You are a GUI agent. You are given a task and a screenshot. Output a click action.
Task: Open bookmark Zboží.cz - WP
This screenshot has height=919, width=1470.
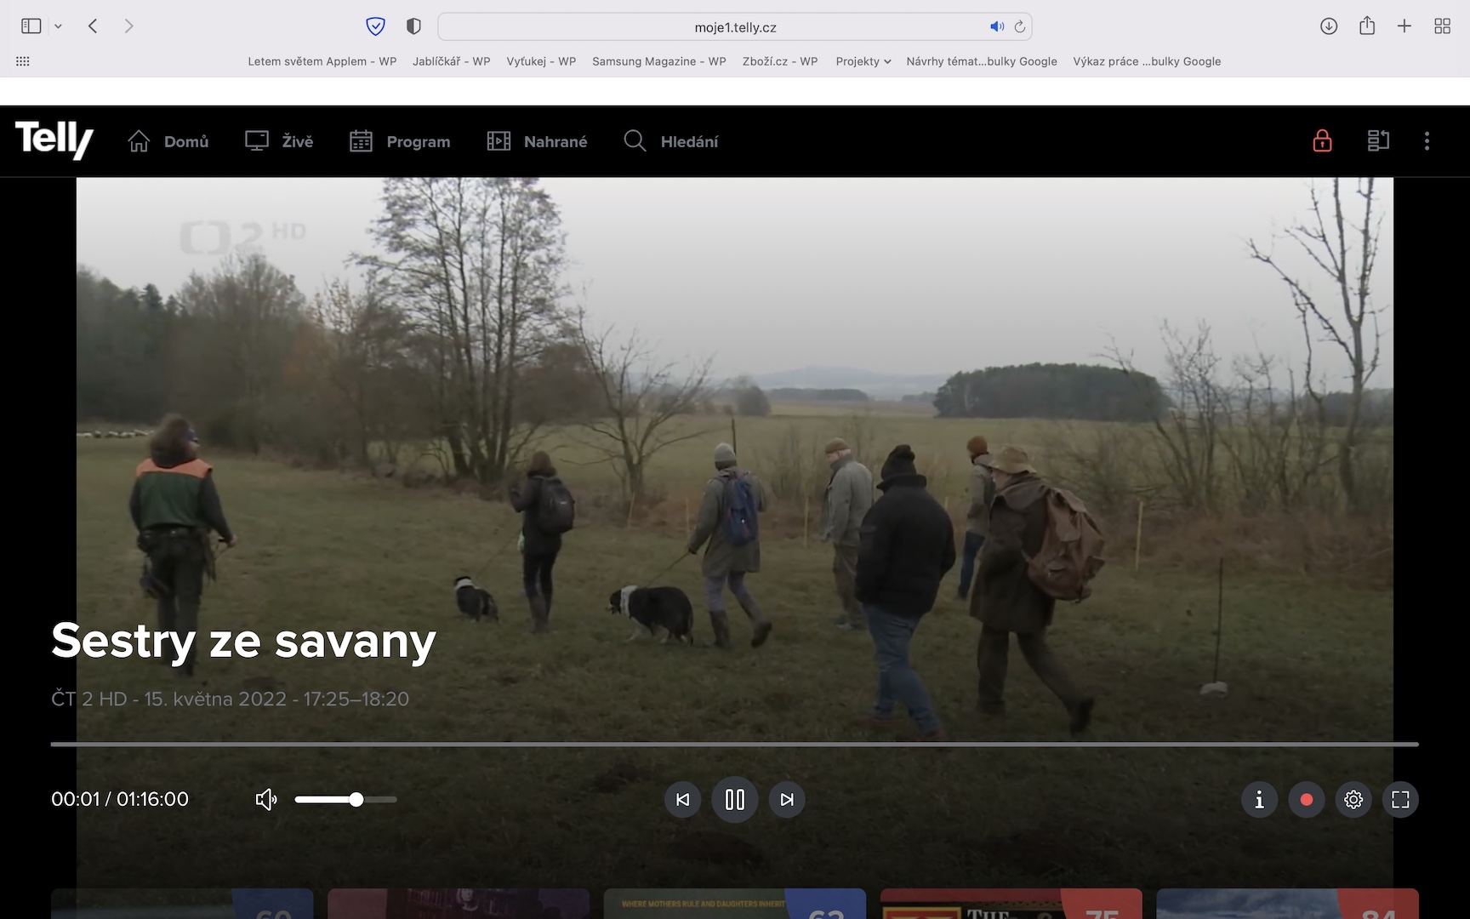(x=780, y=61)
